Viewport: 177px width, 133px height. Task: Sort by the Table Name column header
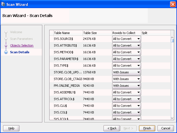click(x=68, y=33)
